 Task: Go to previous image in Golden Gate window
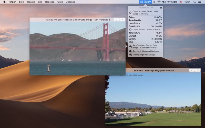[116, 20]
